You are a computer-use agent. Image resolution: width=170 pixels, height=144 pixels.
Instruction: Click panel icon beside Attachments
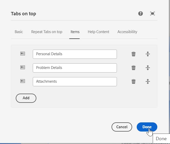click(x=23, y=81)
